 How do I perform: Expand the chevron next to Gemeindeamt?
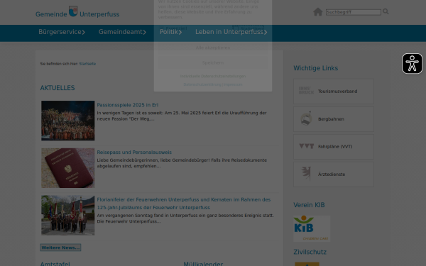(145, 33)
